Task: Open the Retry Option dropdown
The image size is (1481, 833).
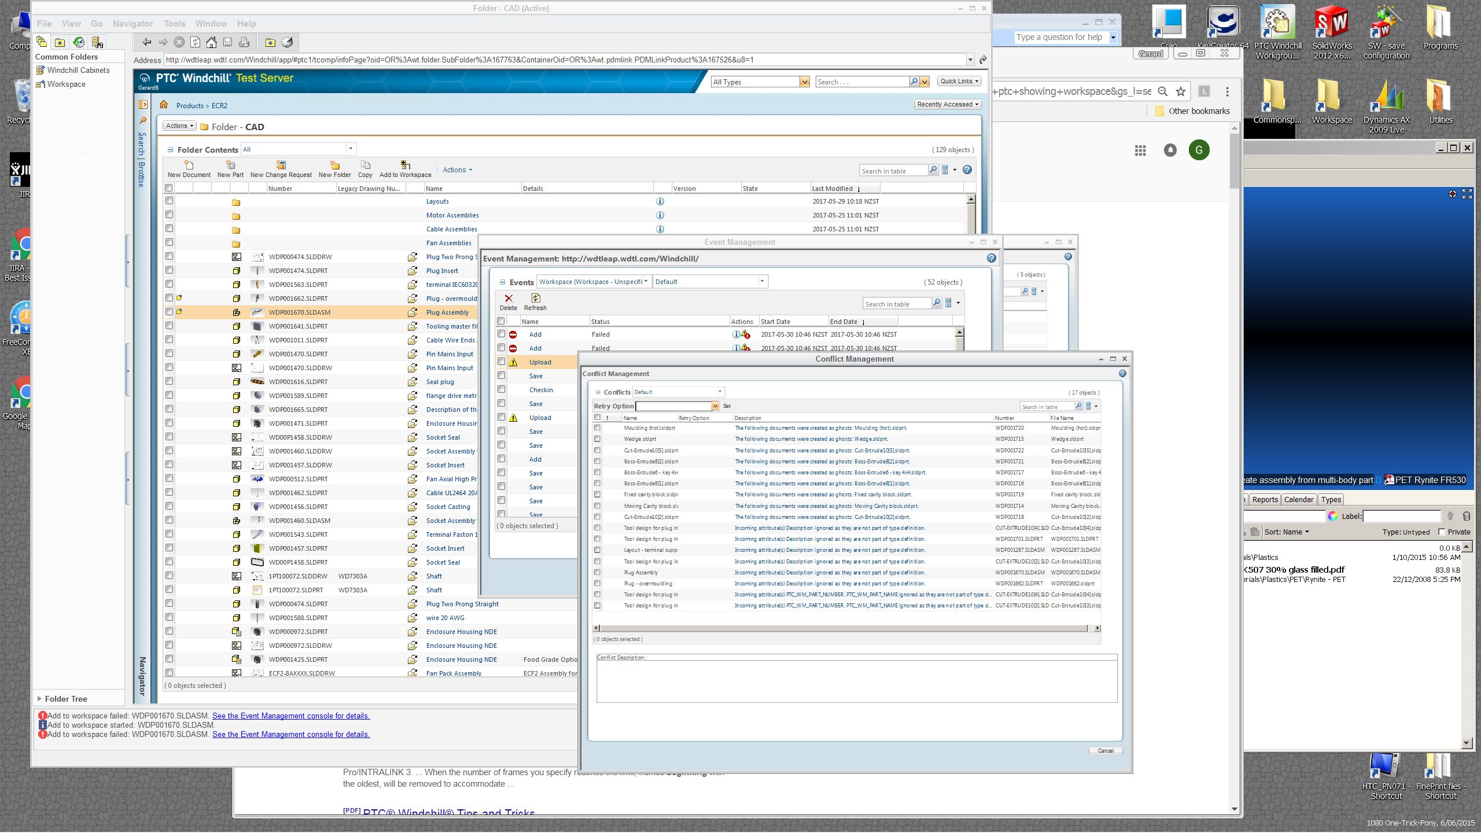Action: pyautogui.click(x=715, y=406)
